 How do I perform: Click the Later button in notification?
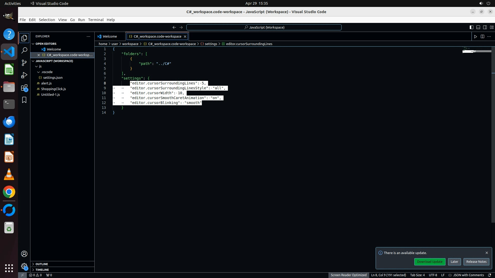coord(454,262)
